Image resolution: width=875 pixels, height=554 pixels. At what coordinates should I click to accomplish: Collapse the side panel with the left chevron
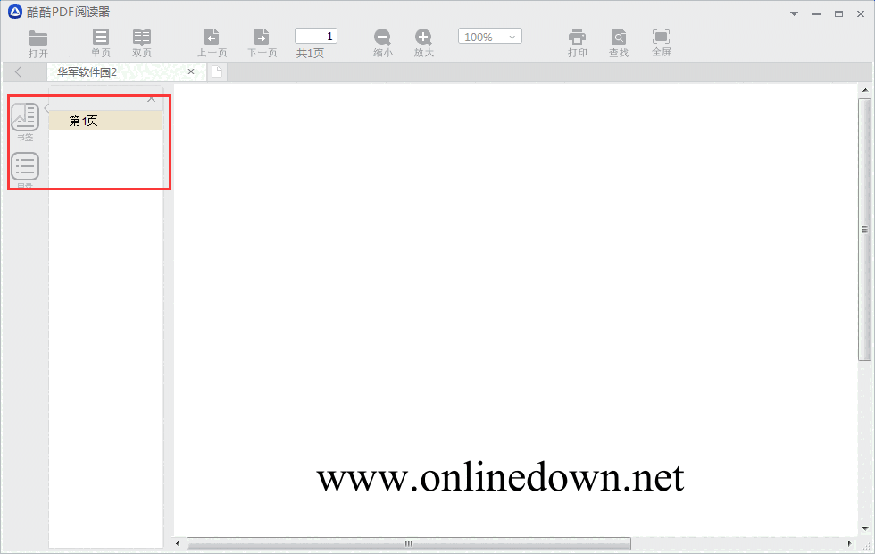click(46, 108)
